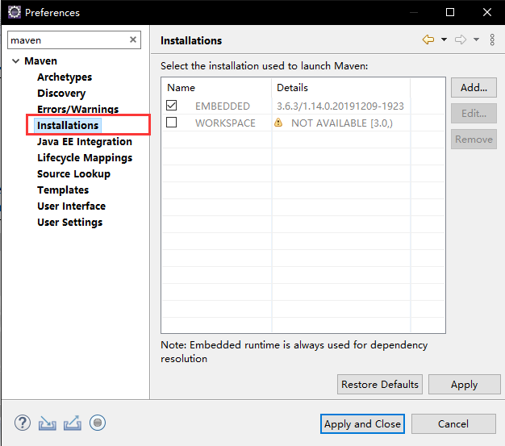The width and height of the screenshot is (505, 446).
Task: Click the Name column header
Action: click(216, 88)
